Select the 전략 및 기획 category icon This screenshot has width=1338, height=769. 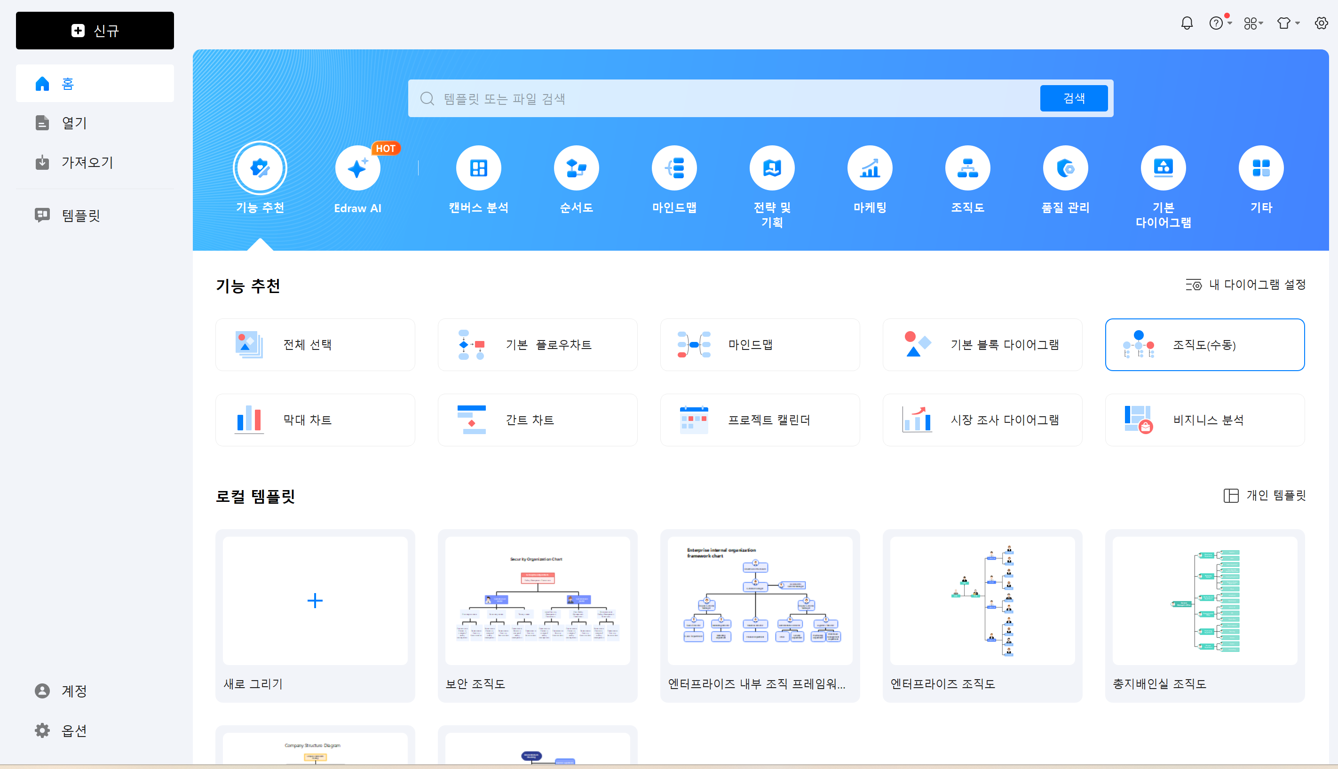tap(772, 168)
